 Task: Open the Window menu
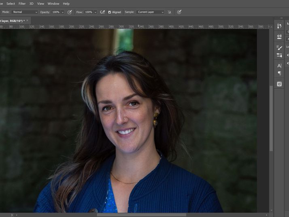click(53, 4)
